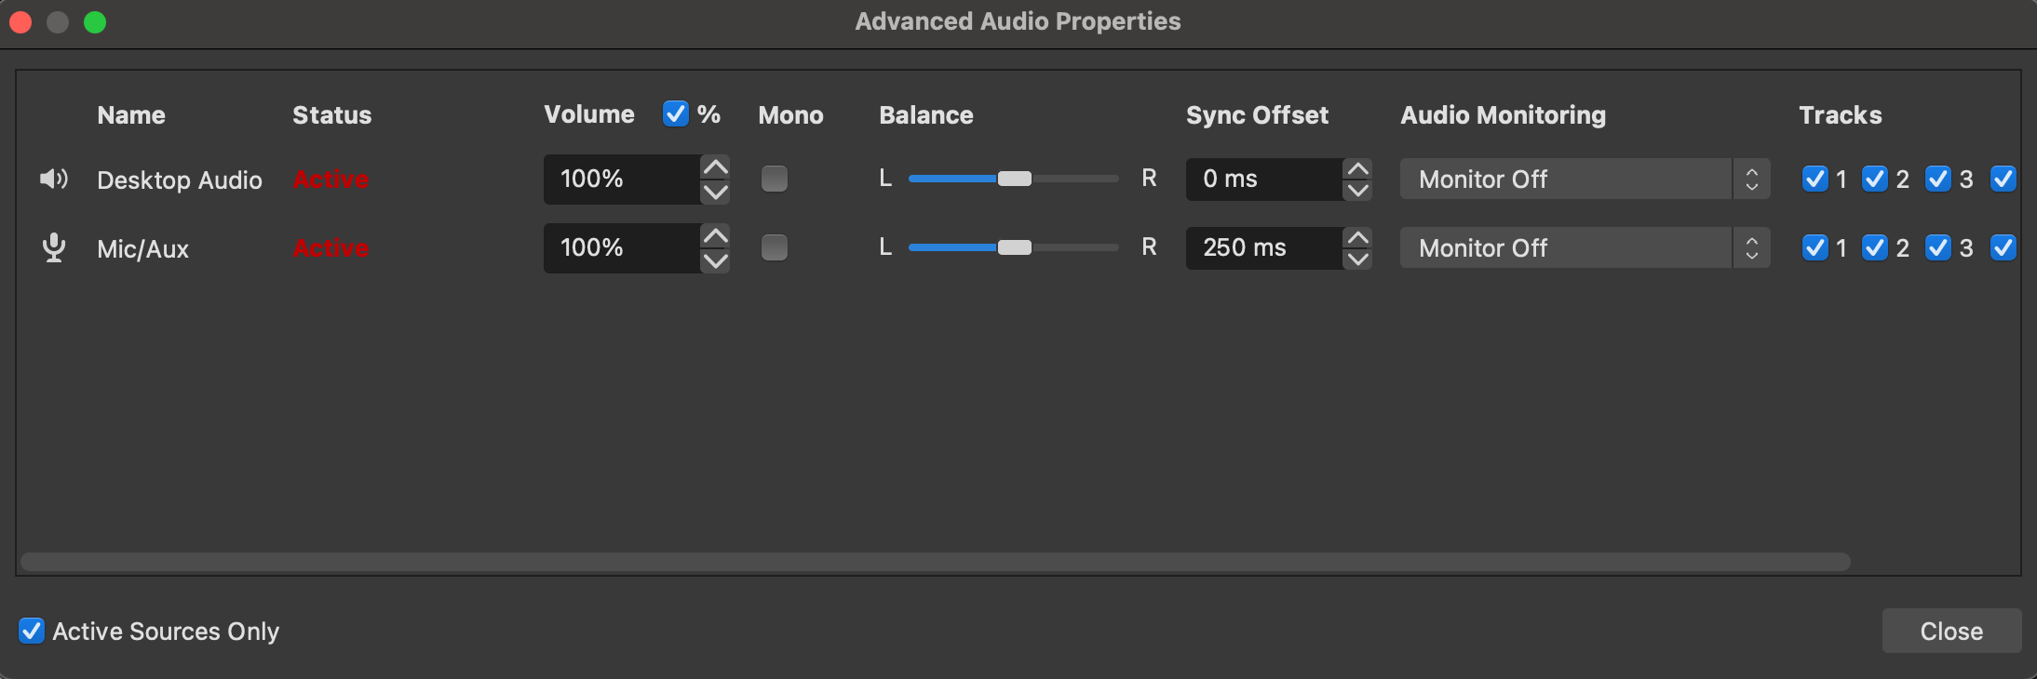Toggle the Volume percent checkbox
The width and height of the screenshot is (2037, 679).
676,113
